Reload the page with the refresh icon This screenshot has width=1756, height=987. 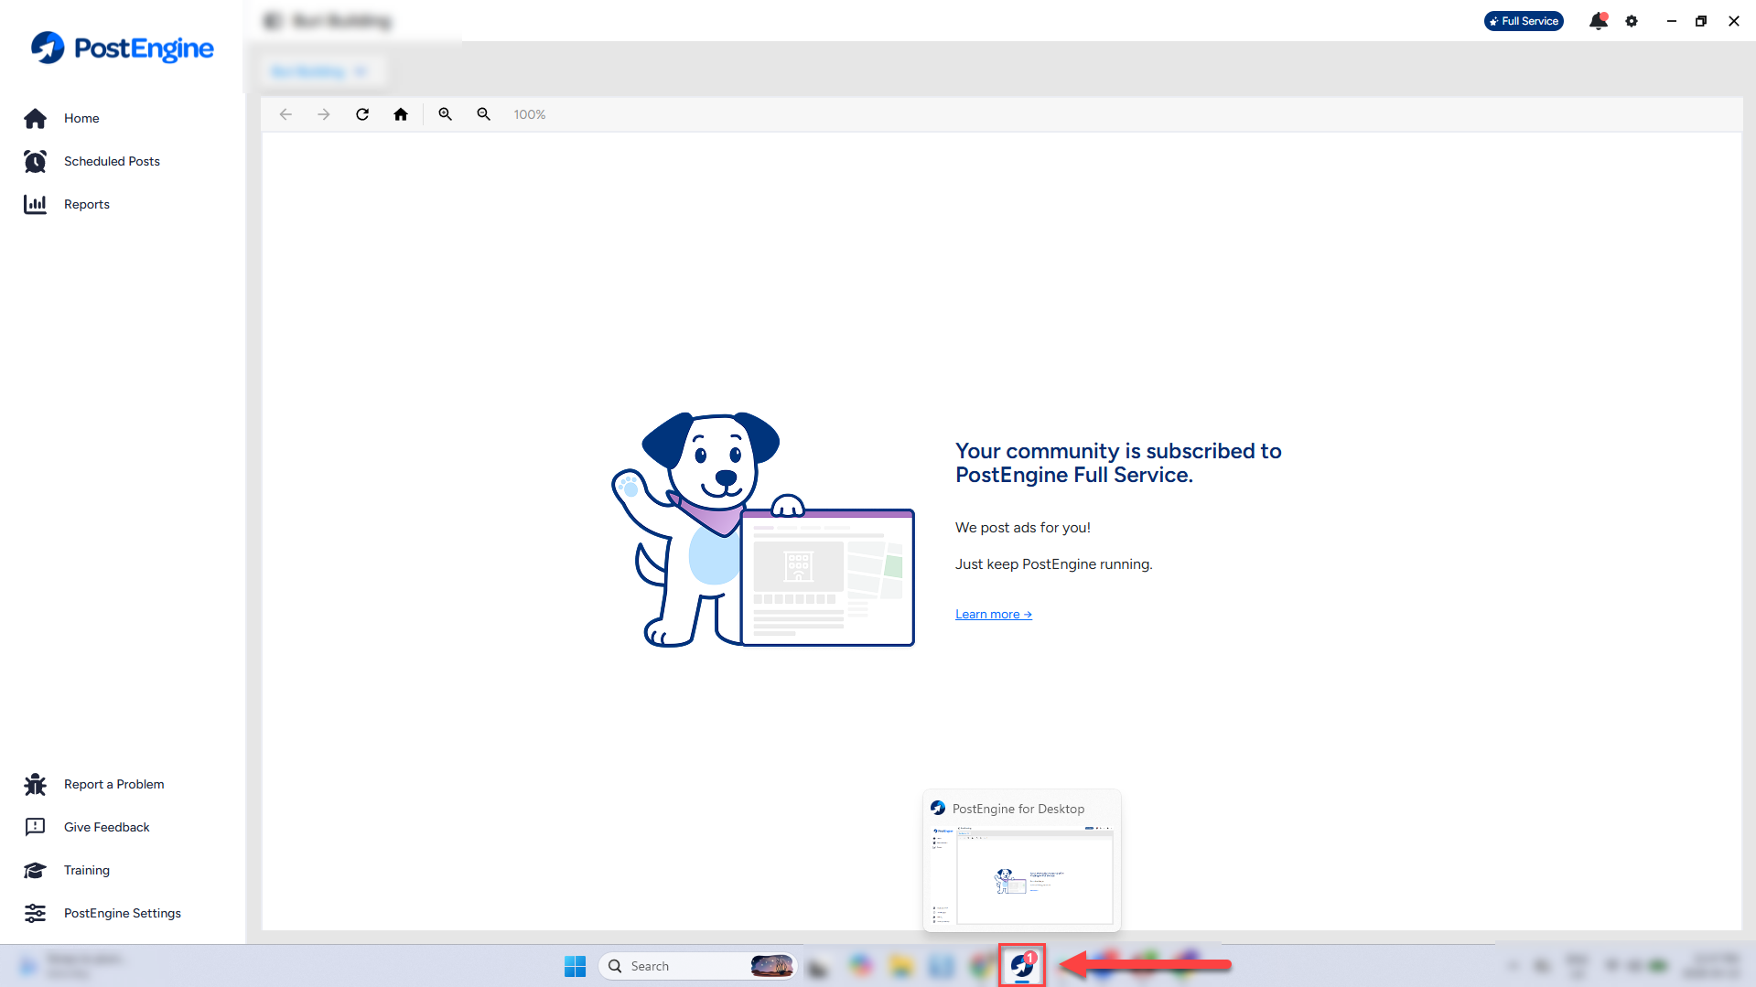362,114
